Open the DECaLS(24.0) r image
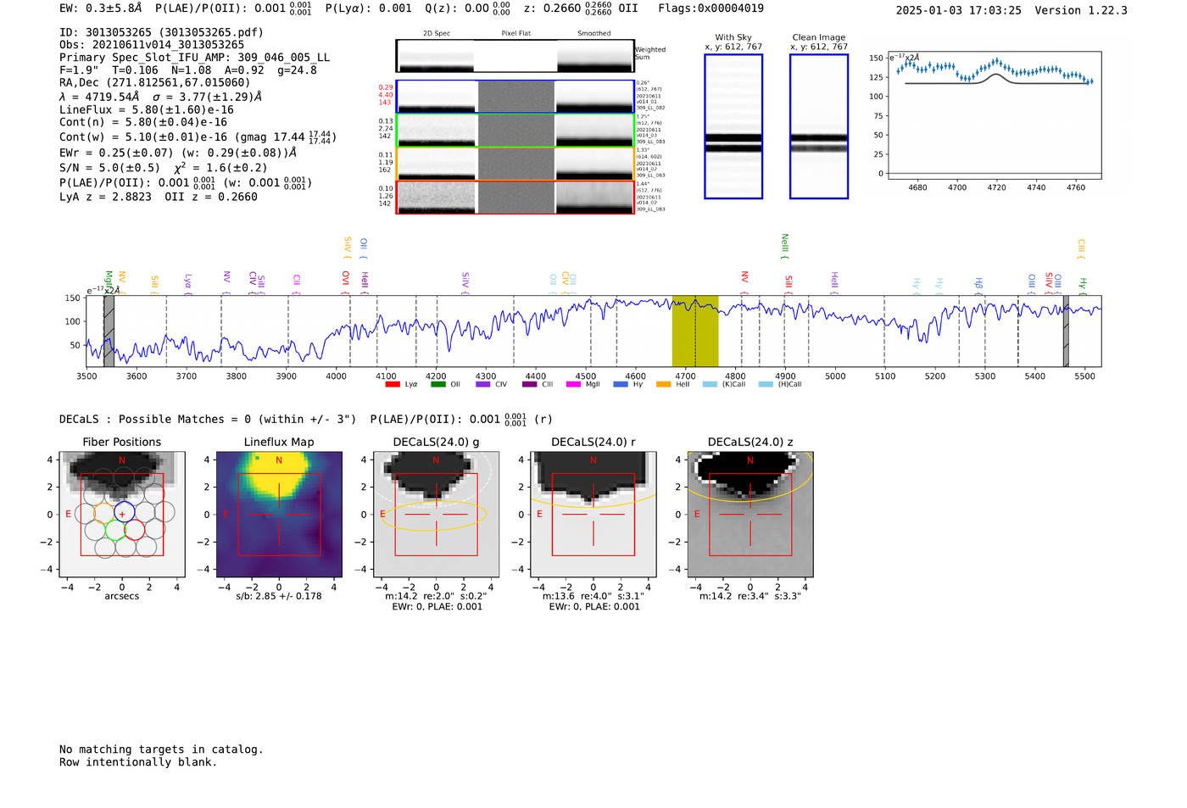The image size is (1187, 808). click(593, 516)
